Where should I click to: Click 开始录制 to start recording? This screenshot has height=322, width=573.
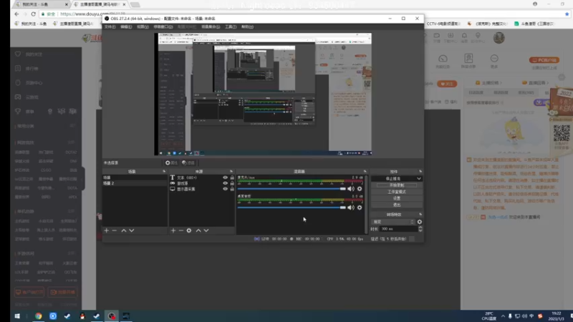tap(397, 185)
